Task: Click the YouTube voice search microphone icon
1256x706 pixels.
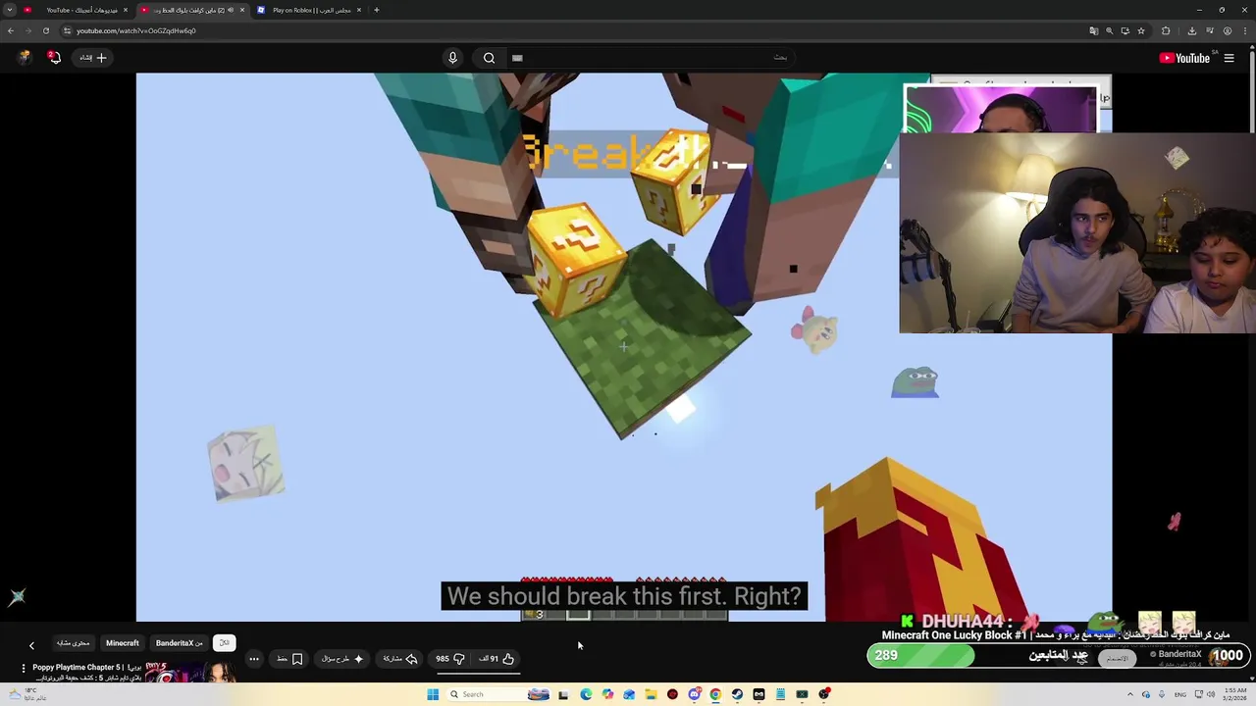Action: (452, 58)
